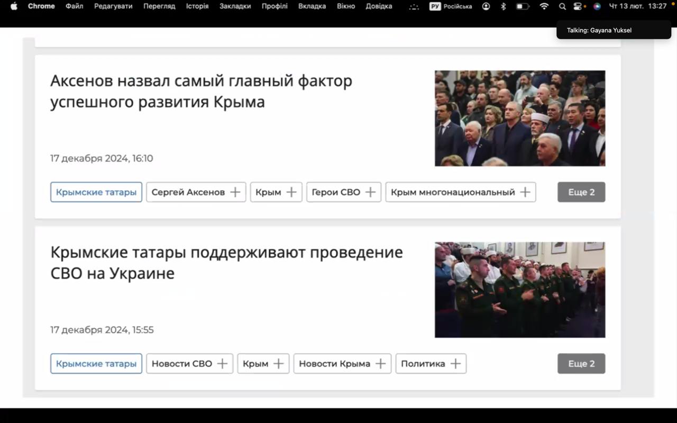Screen dimensions: 677x423
Task: Open the Файл menu
Action: [75, 6]
